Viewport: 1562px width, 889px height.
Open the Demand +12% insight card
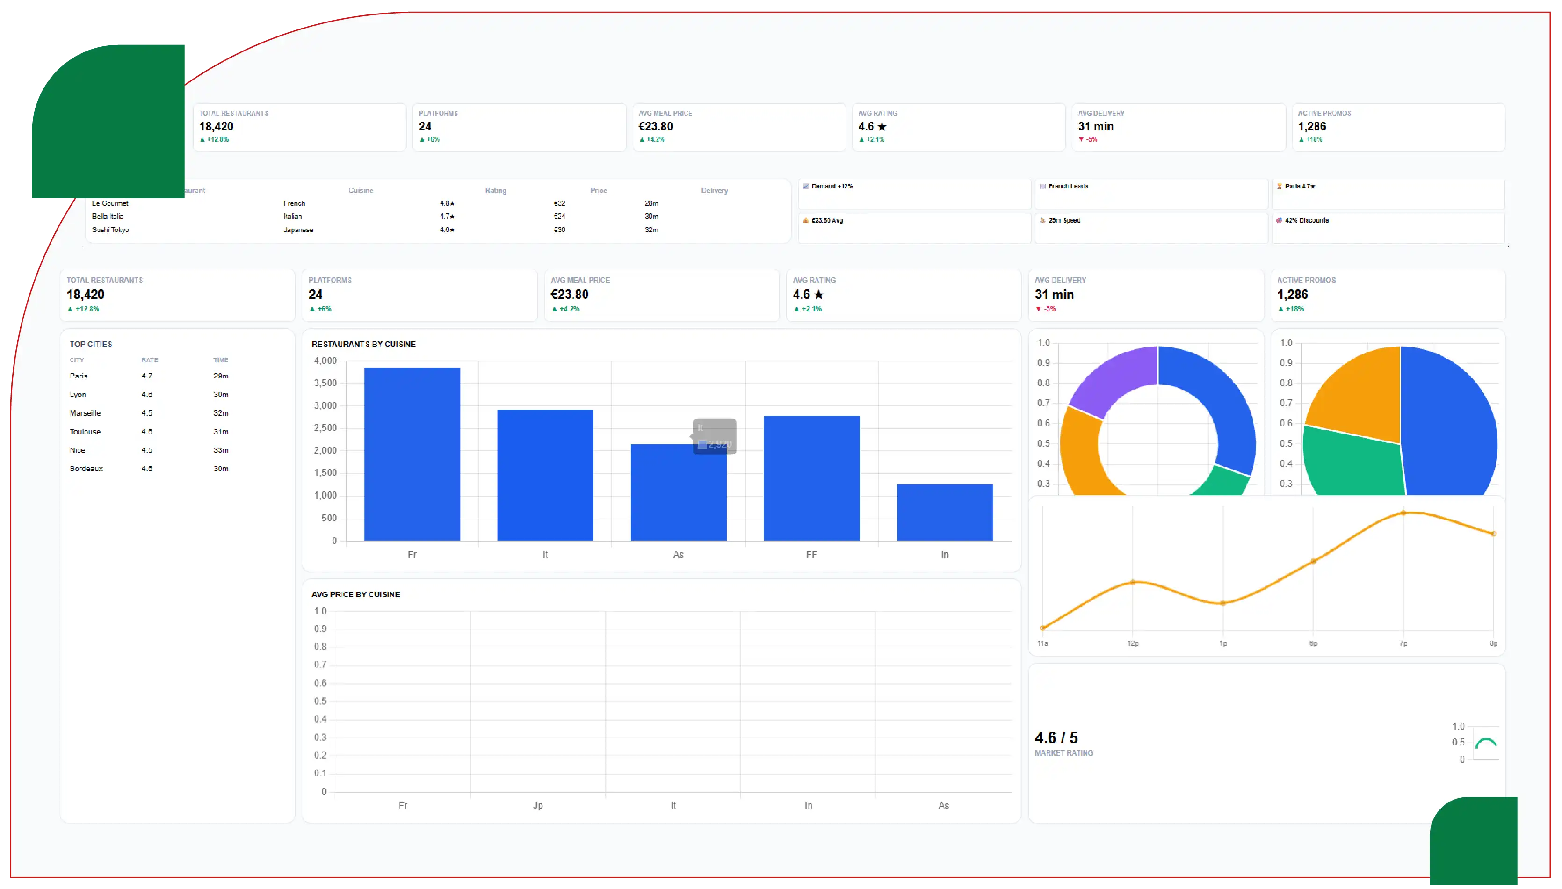pyautogui.click(x=914, y=194)
